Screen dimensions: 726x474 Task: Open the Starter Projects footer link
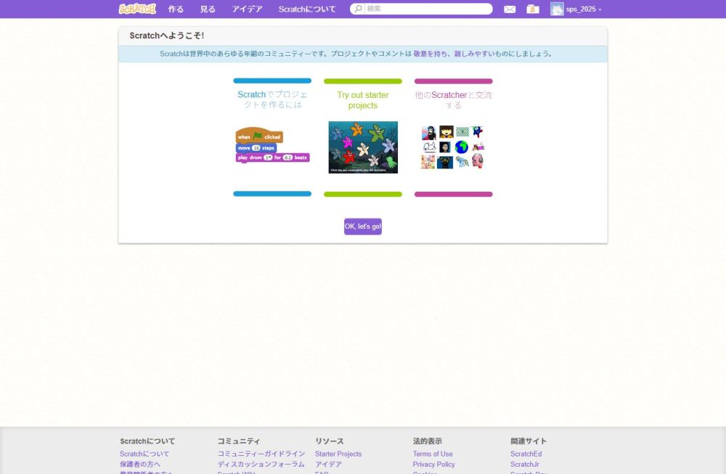tap(338, 454)
